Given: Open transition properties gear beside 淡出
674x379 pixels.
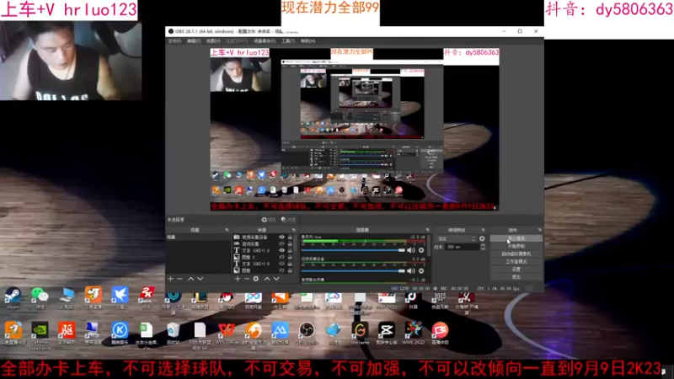Looking at the screenshot, I should point(482,238).
